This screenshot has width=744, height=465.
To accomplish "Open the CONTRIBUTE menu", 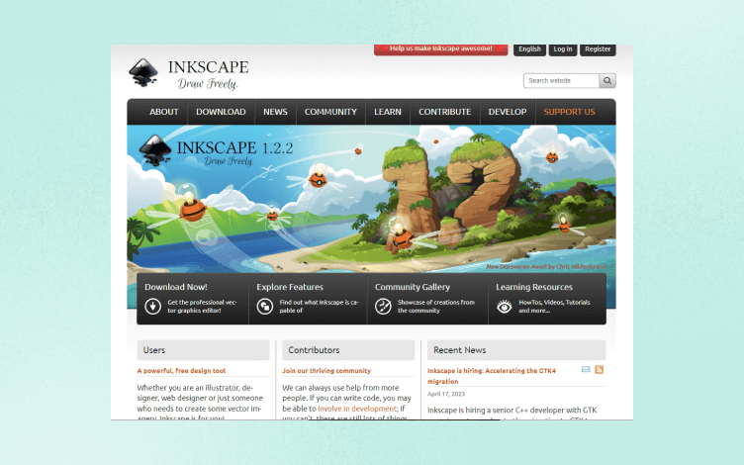I will click(444, 112).
